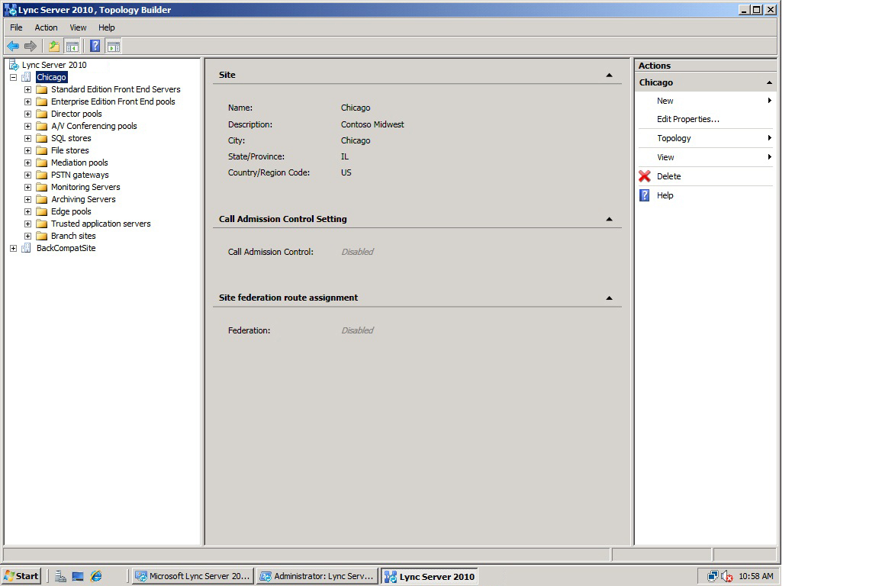Image resolution: width=879 pixels, height=586 pixels.
Task: Click the Director pools folder icon
Action: pyautogui.click(x=41, y=114)
